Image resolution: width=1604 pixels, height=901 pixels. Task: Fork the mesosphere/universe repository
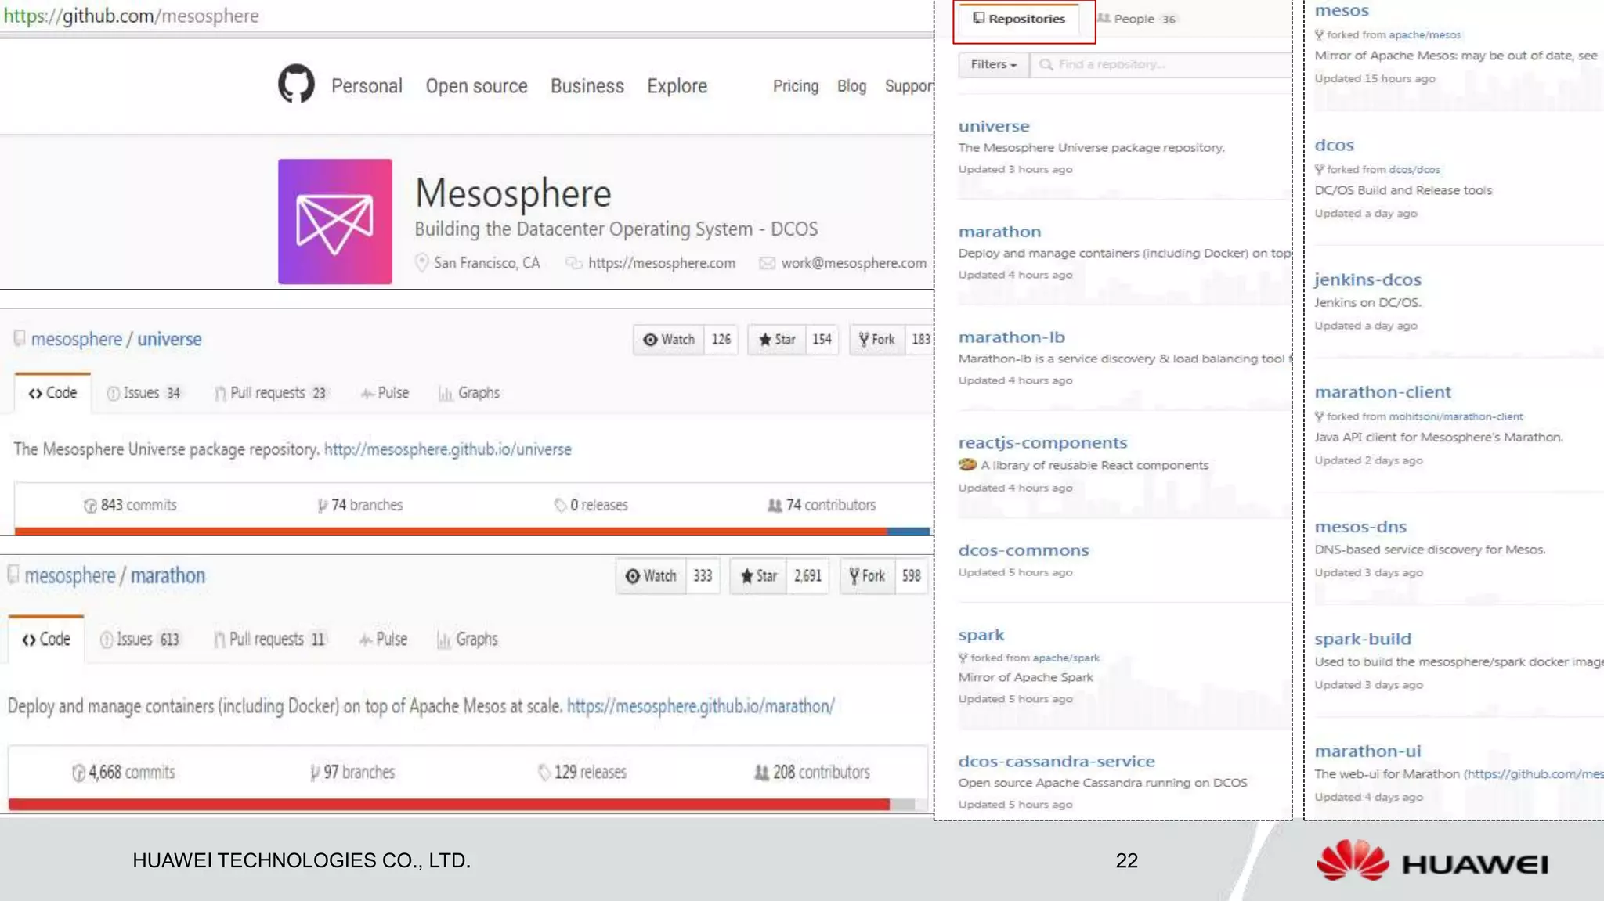(876, 340)
